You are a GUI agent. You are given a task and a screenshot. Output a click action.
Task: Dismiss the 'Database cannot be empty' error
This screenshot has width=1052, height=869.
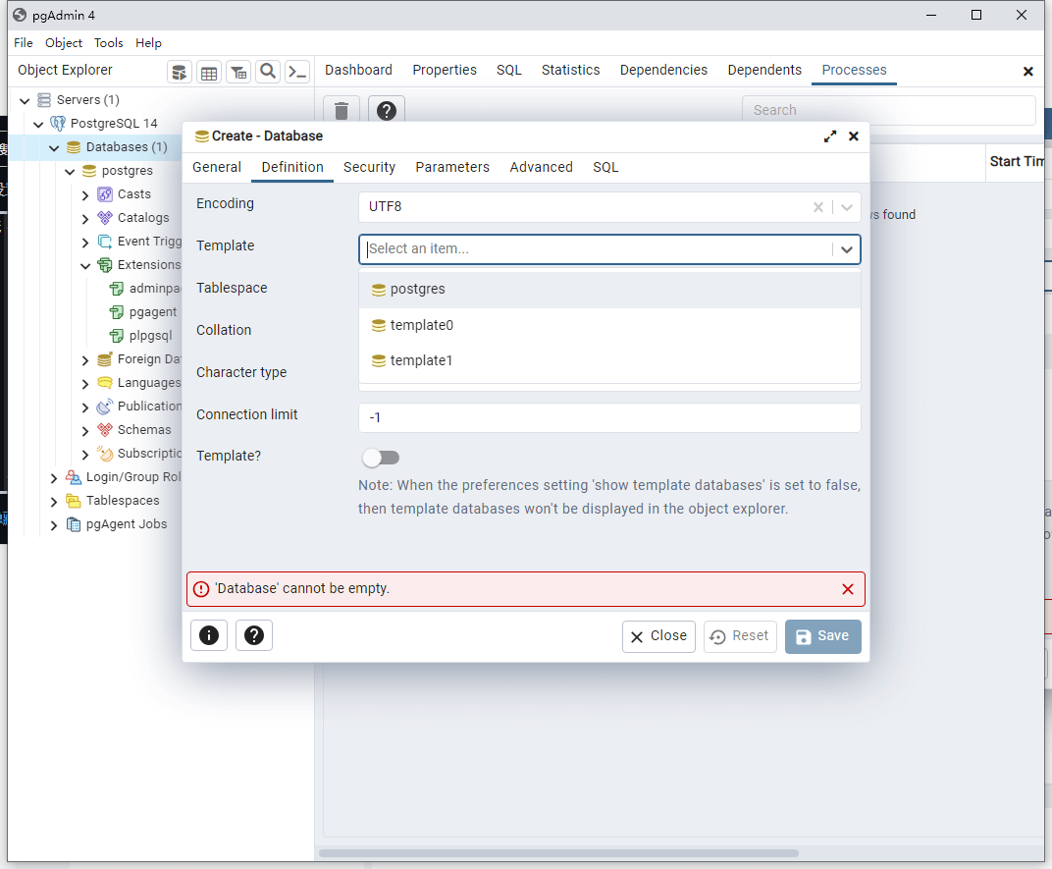coord(847,589)
